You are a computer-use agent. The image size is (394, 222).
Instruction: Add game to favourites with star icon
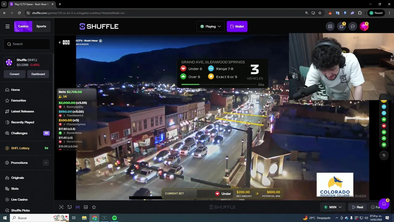[x=94, y=207]
